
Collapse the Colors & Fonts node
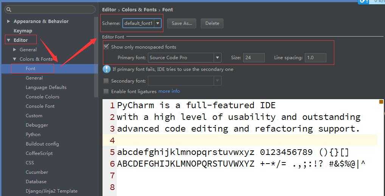coord(15,59)
